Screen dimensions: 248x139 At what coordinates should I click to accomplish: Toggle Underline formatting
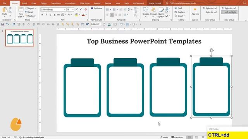pos(50,15)
